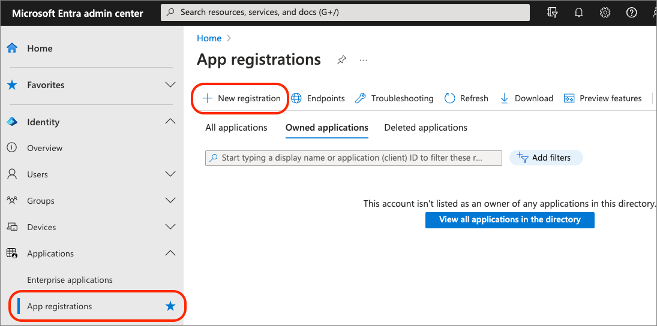Focus the global search resources box
657x326 pixels.
click(x=345, y=13)
